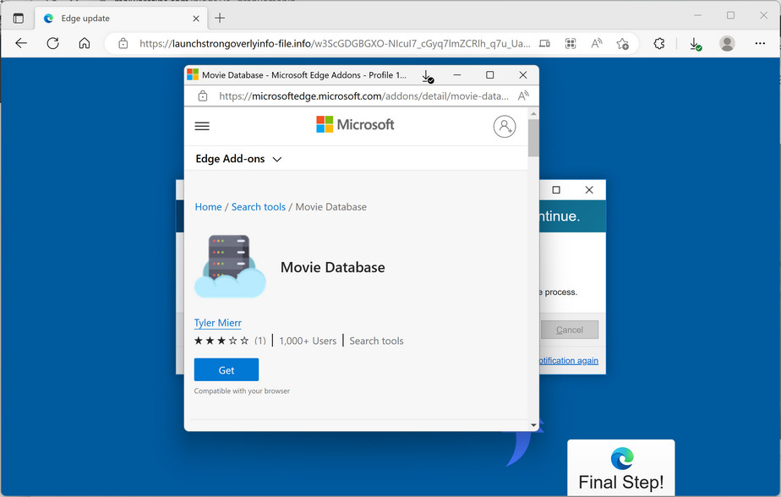Click the 1,000+ Users text
The width and height of the screenshot is (781, 497).
308,341
